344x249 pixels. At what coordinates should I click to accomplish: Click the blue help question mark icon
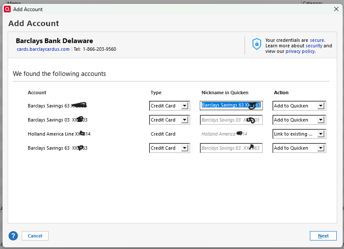pos(13,236)
